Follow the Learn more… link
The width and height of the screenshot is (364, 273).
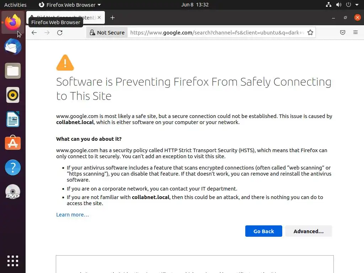[x=73, y=215]
